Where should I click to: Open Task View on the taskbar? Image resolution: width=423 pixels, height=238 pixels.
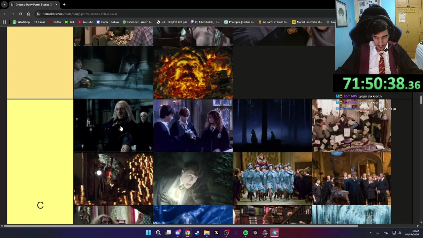(x=168, y=233)
